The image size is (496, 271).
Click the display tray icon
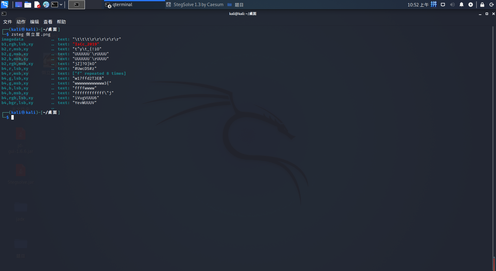point(443,5)
